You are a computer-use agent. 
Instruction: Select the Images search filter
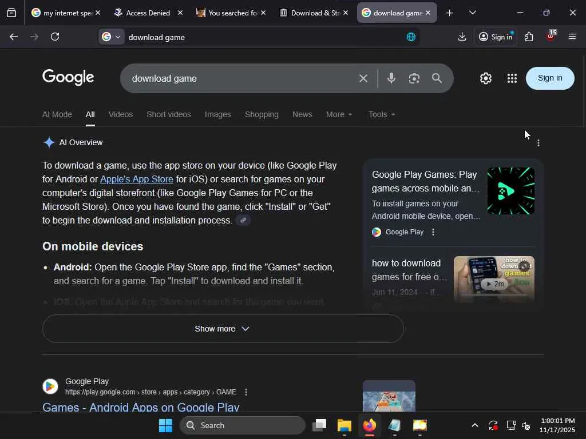218,114
